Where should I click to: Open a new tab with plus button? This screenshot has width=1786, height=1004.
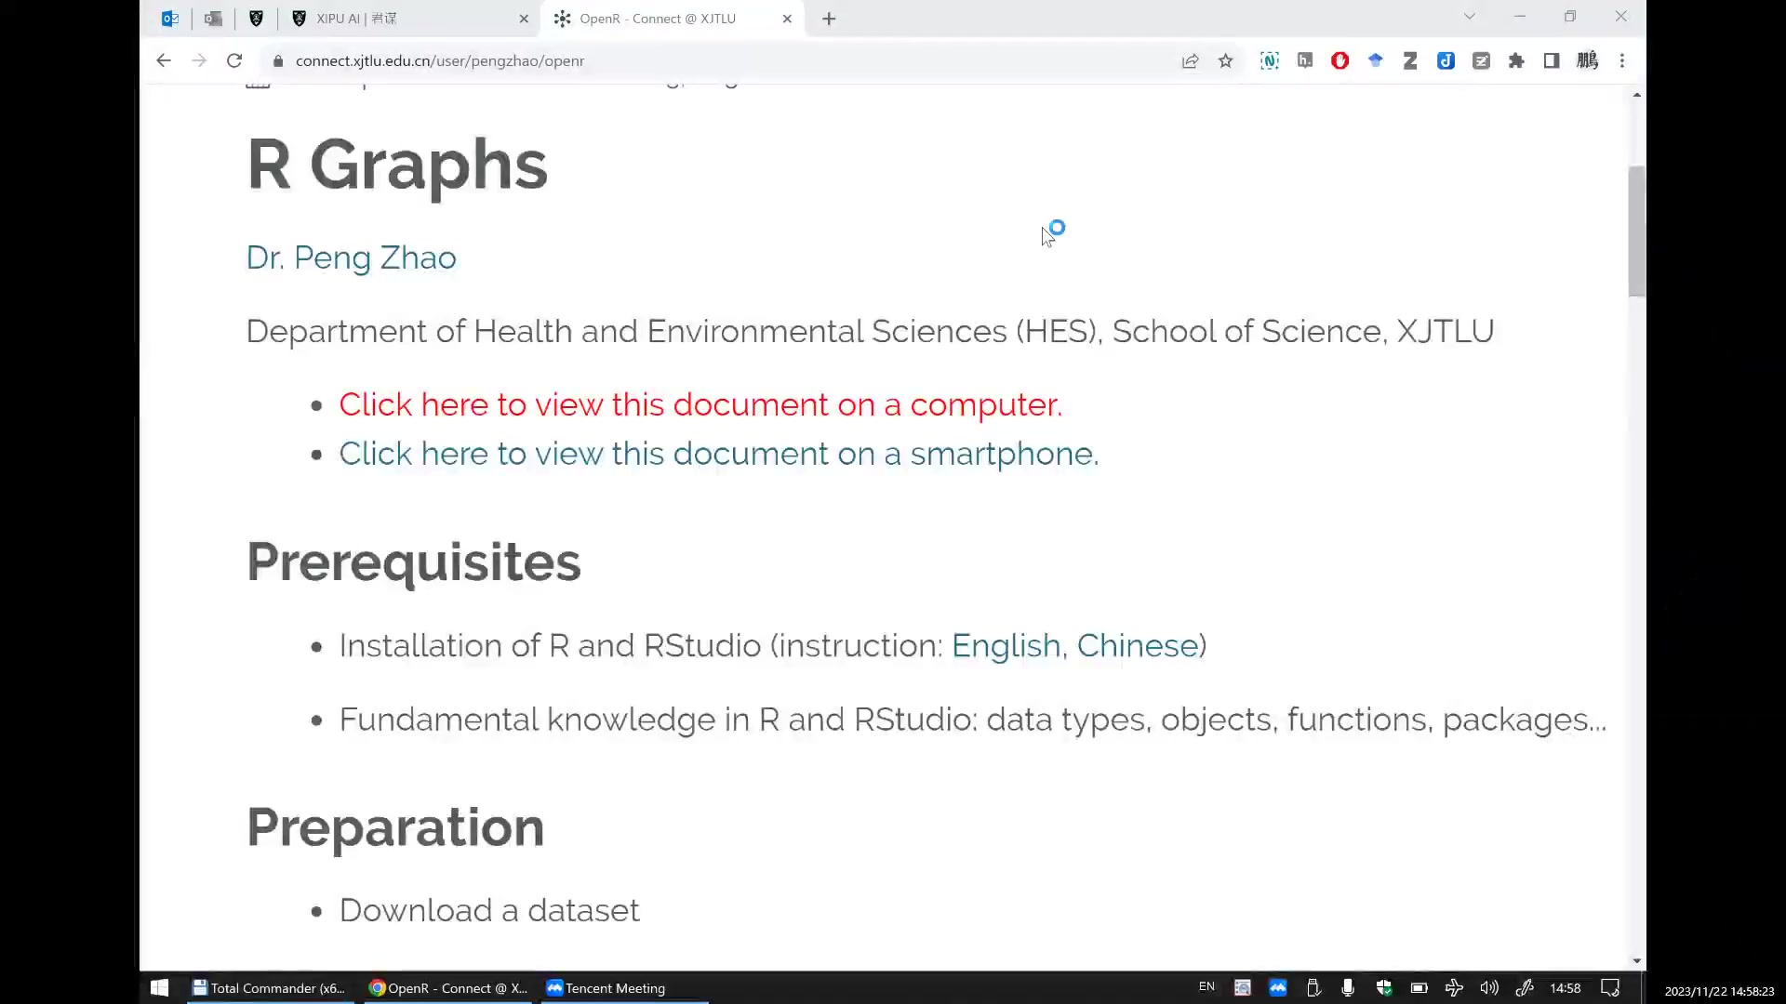829,19
